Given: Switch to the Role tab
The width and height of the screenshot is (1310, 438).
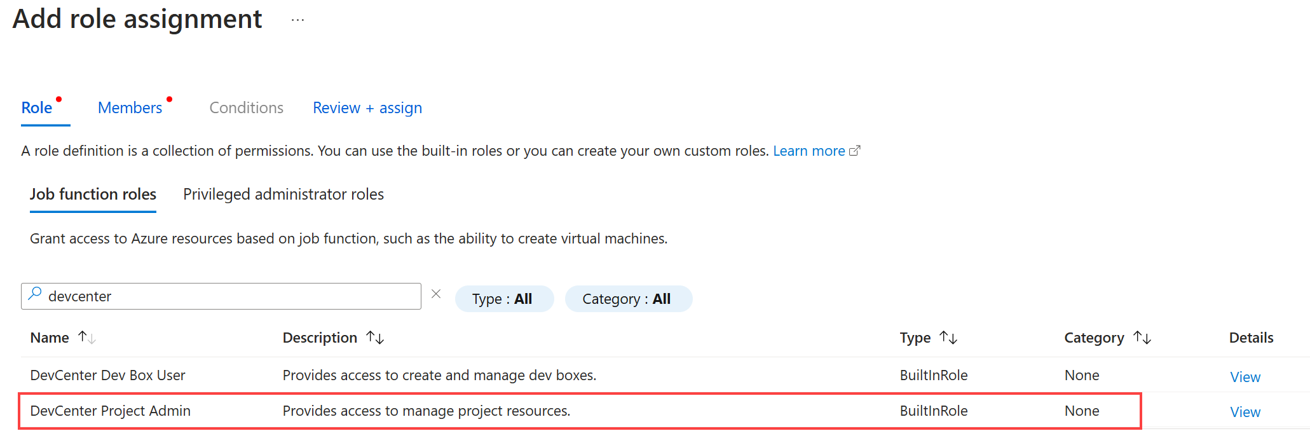Looking at the screenshot, I should (37, 108).
